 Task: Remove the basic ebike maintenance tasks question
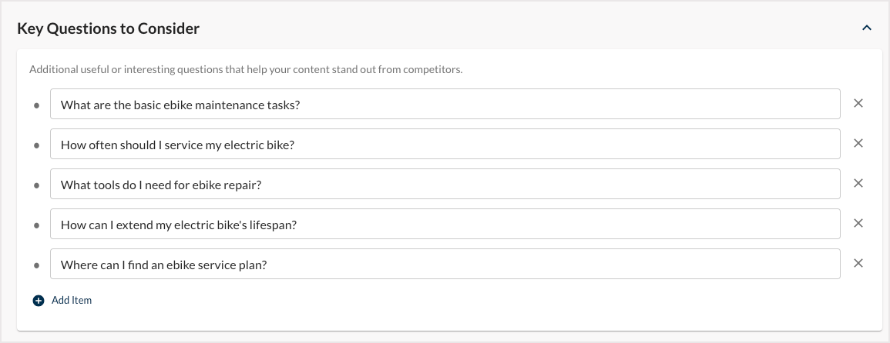click(858, 104)
